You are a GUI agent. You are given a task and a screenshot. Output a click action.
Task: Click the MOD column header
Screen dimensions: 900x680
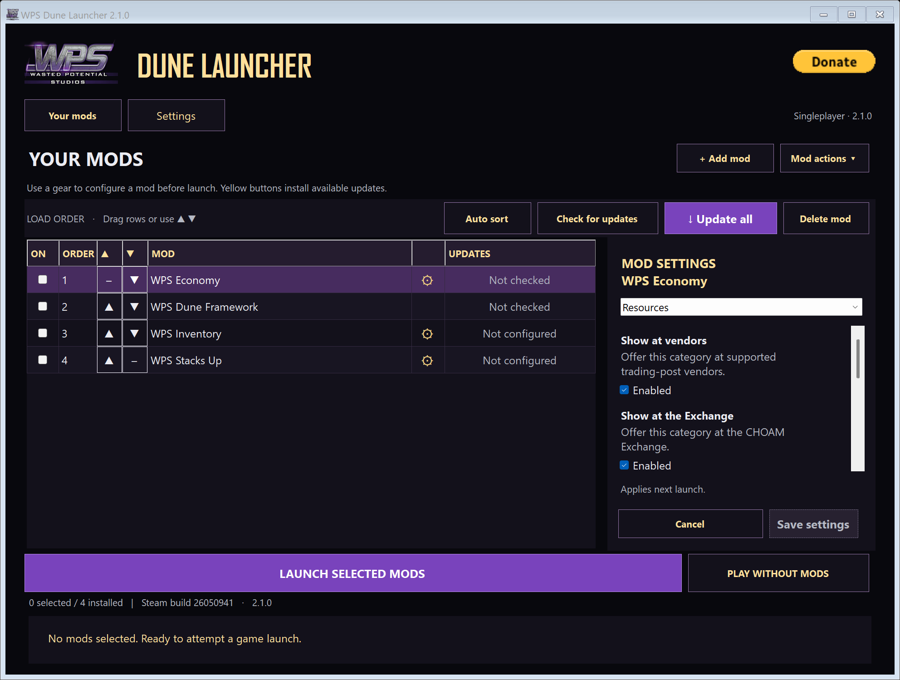point(280,254)
